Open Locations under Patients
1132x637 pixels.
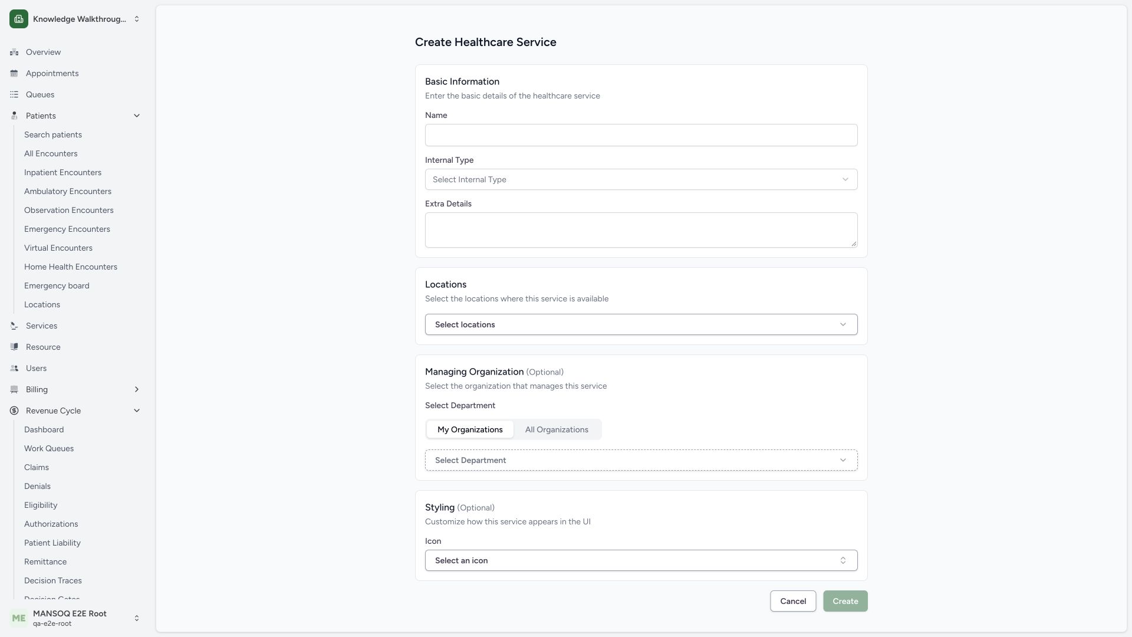point(42,304)
